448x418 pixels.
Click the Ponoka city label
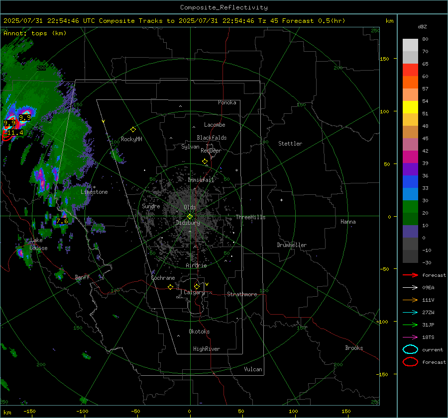click(227, 102)
